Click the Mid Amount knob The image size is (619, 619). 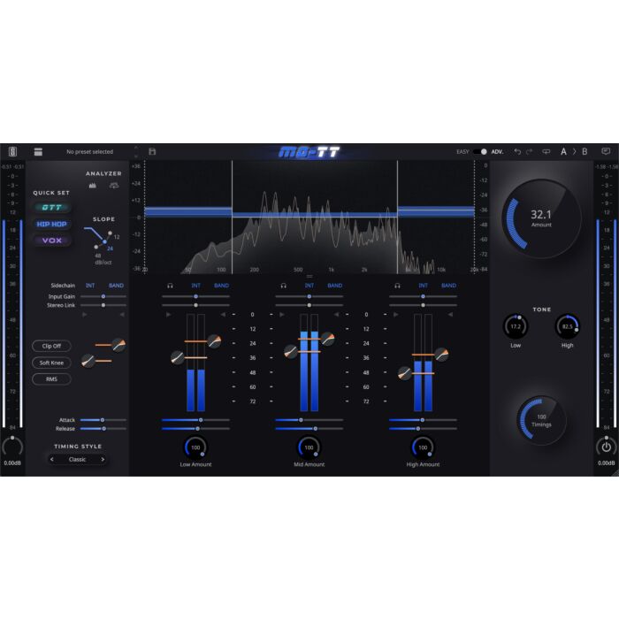click(x=309, y=447)
